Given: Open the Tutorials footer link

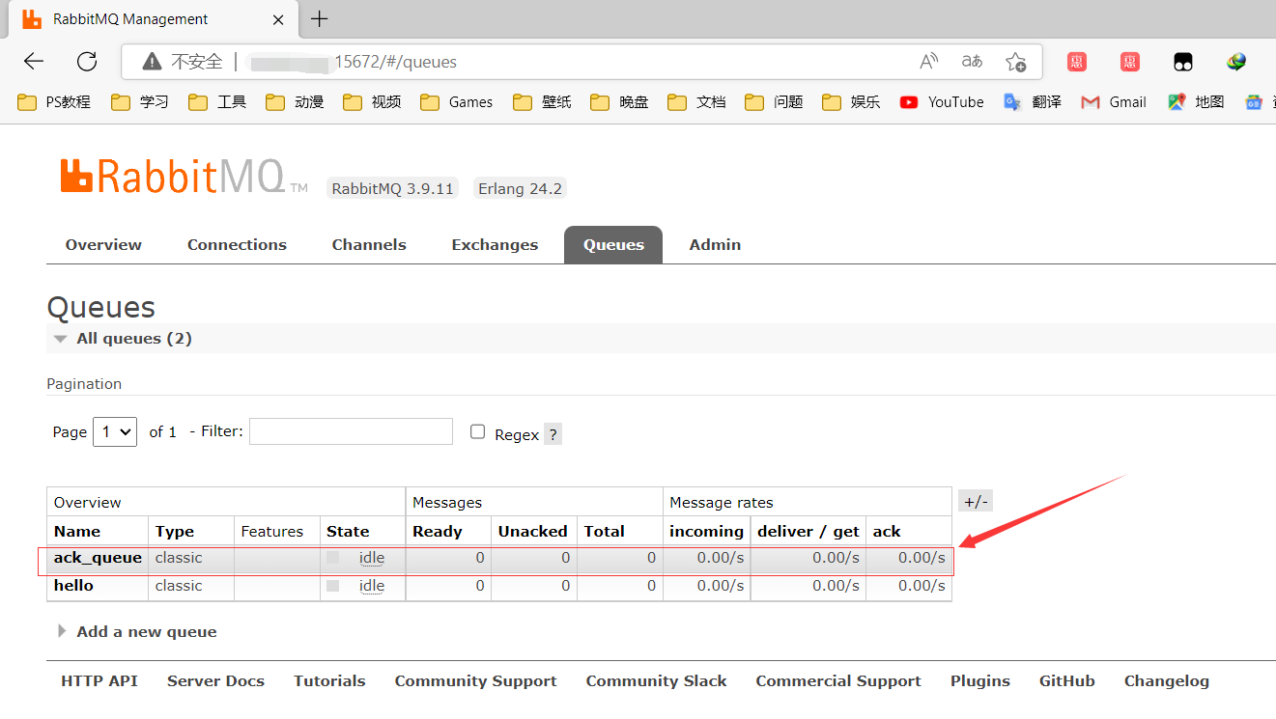Looking at the screenshot, I should [329, 681].
